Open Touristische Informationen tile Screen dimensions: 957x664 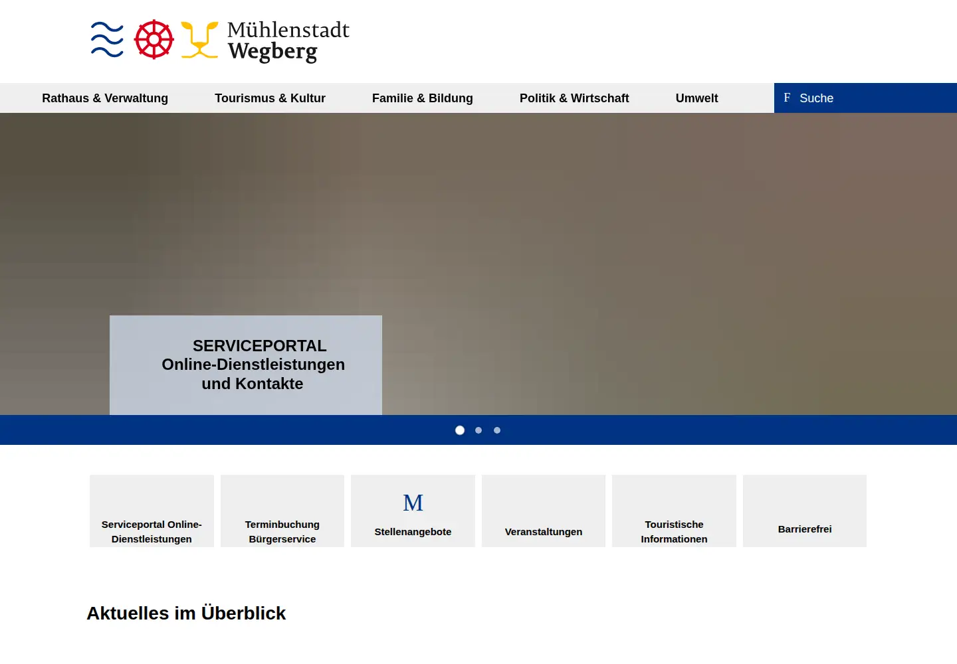tap(674, 511)
